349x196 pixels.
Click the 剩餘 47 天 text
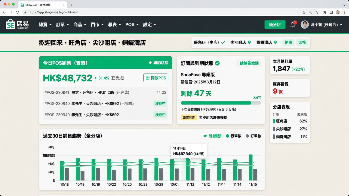pyautogui.click(x=196, y=93)
